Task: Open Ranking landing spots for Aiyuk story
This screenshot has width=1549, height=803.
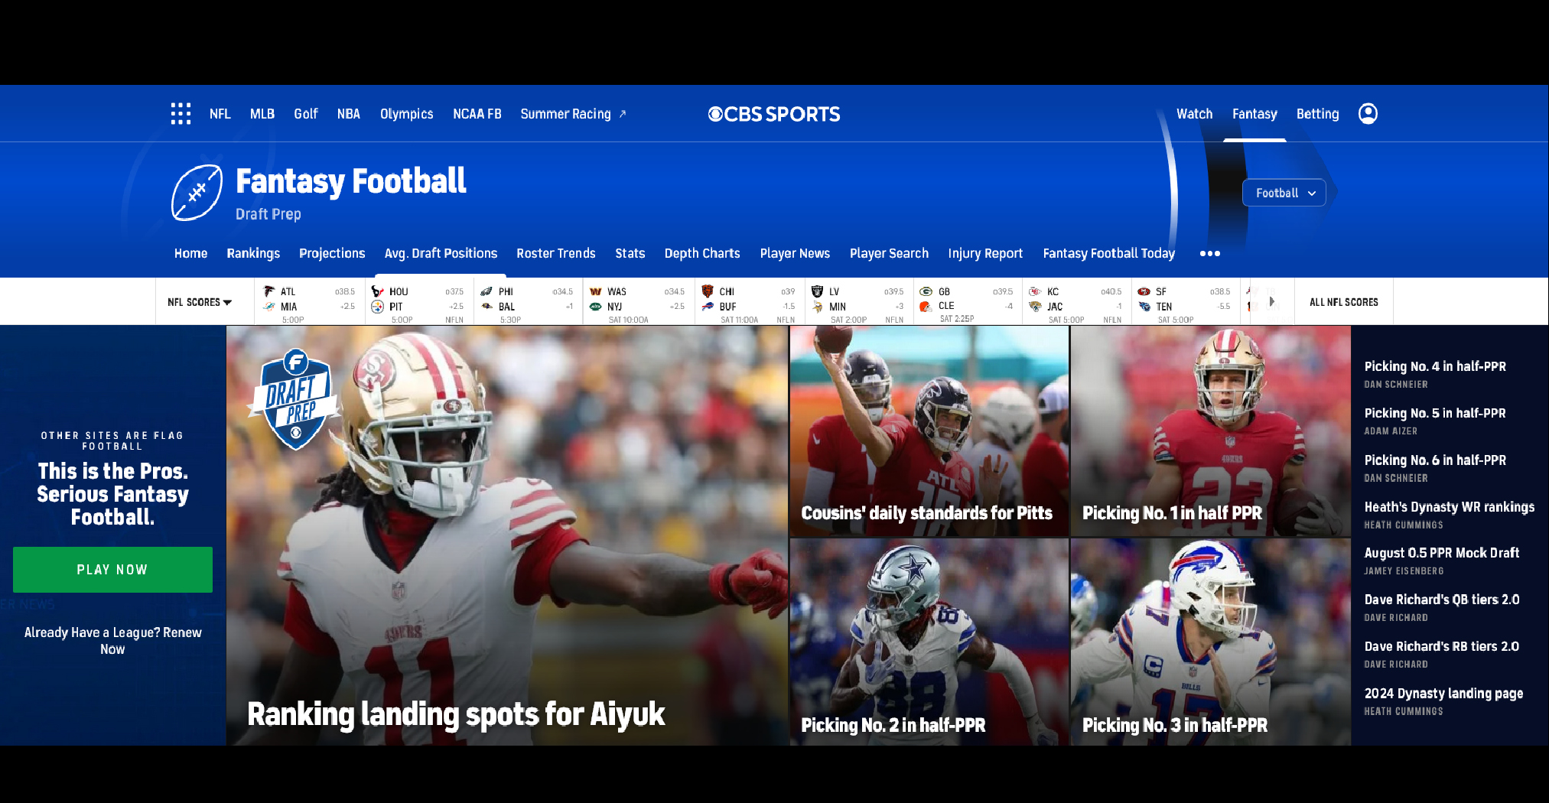Action: (x=456, y=714)
